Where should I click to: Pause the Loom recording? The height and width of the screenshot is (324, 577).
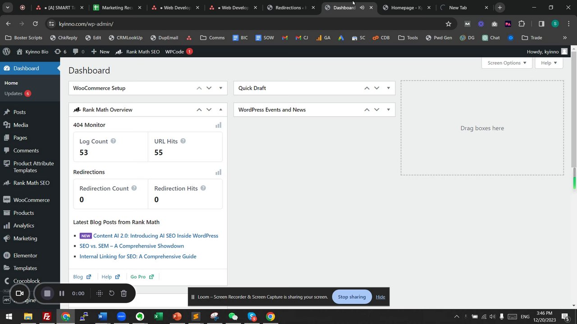(62, 293)
